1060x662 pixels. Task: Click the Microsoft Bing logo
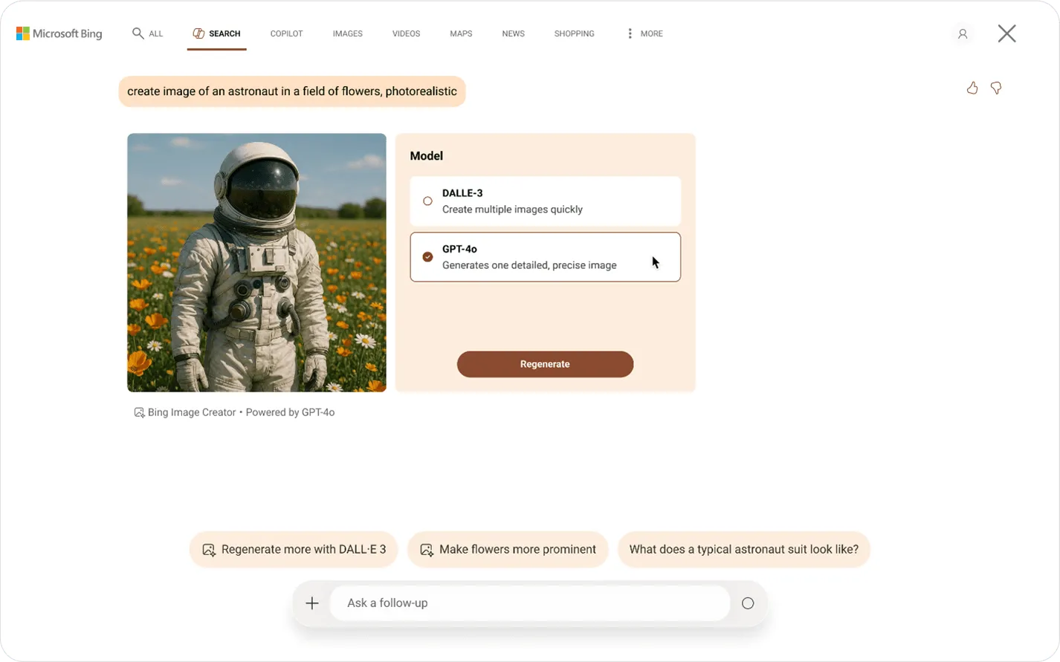point(58,33)
